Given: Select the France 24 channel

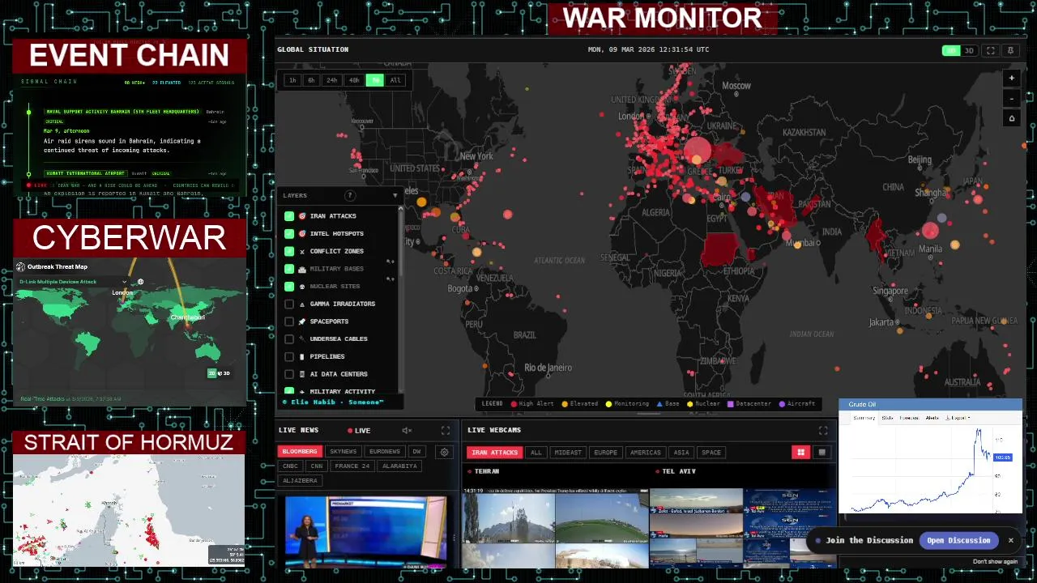Looking at the screenshot, I should pyautogui.click(x=352, y=466).
